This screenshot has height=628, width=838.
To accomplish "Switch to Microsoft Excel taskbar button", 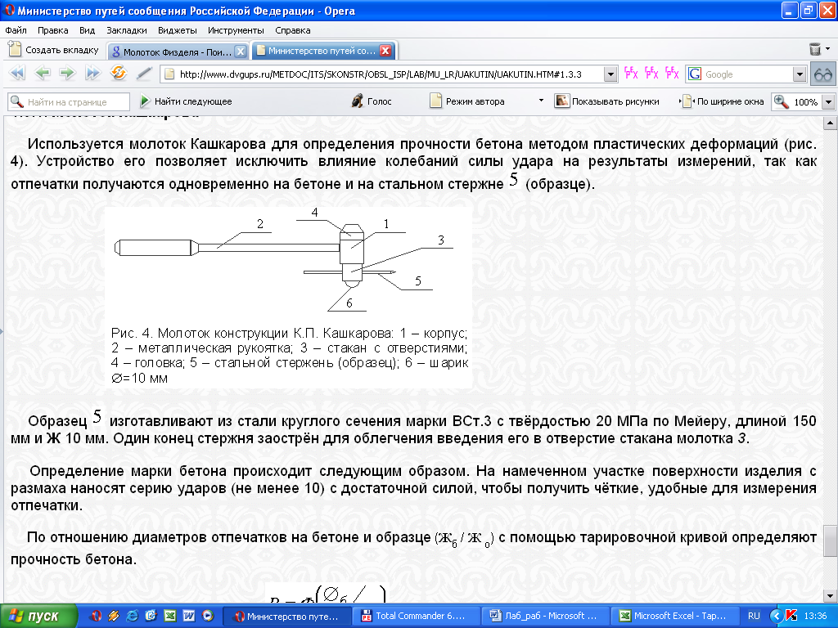I will (x=677, y=617).
